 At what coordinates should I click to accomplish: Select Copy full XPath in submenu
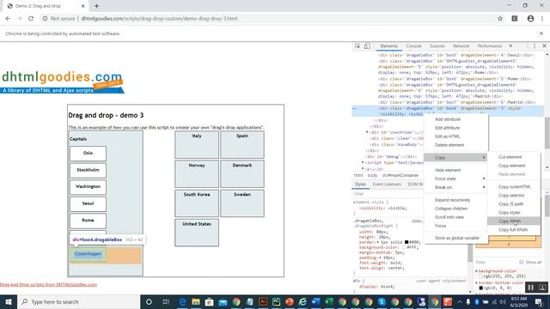coord(513,230)
